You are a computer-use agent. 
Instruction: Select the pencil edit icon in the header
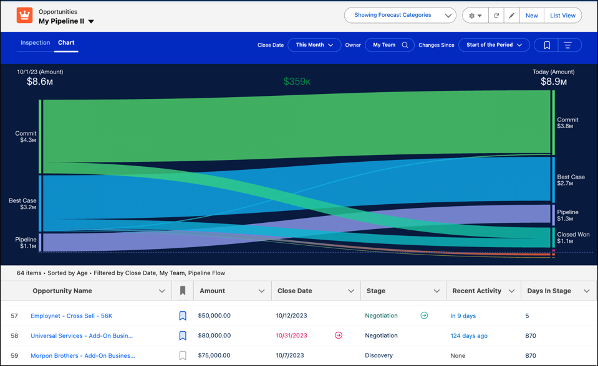[x=511, y=15]
